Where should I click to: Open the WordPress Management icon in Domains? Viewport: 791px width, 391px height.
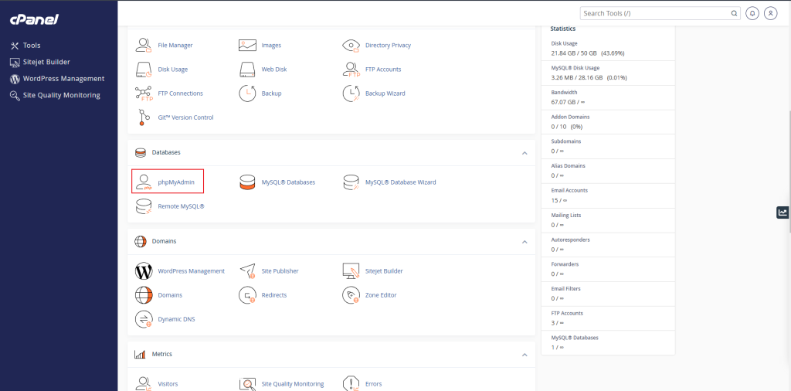coord(144,271)
